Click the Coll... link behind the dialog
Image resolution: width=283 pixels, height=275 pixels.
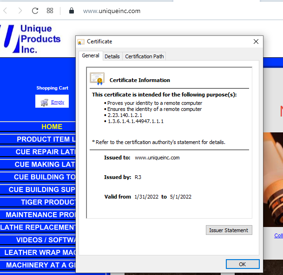tap(278, 235)
